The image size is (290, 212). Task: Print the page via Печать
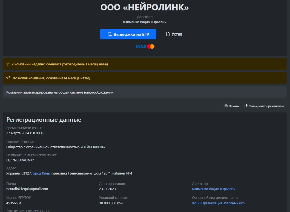[x=232, y=106]
